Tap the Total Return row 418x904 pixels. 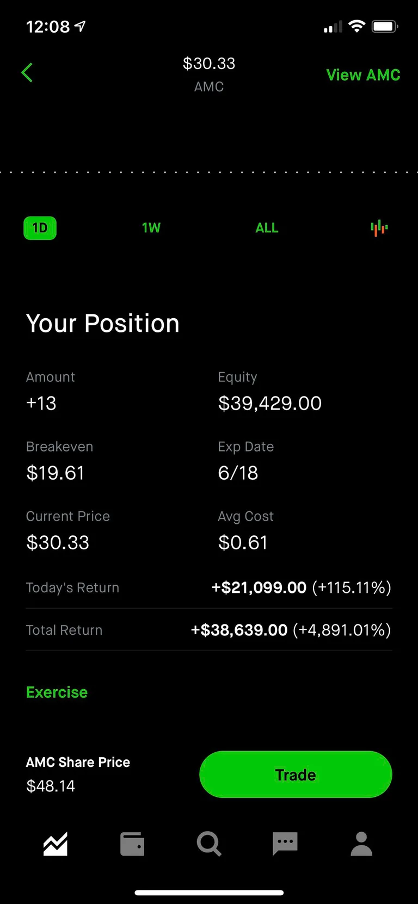pos(209,630)
